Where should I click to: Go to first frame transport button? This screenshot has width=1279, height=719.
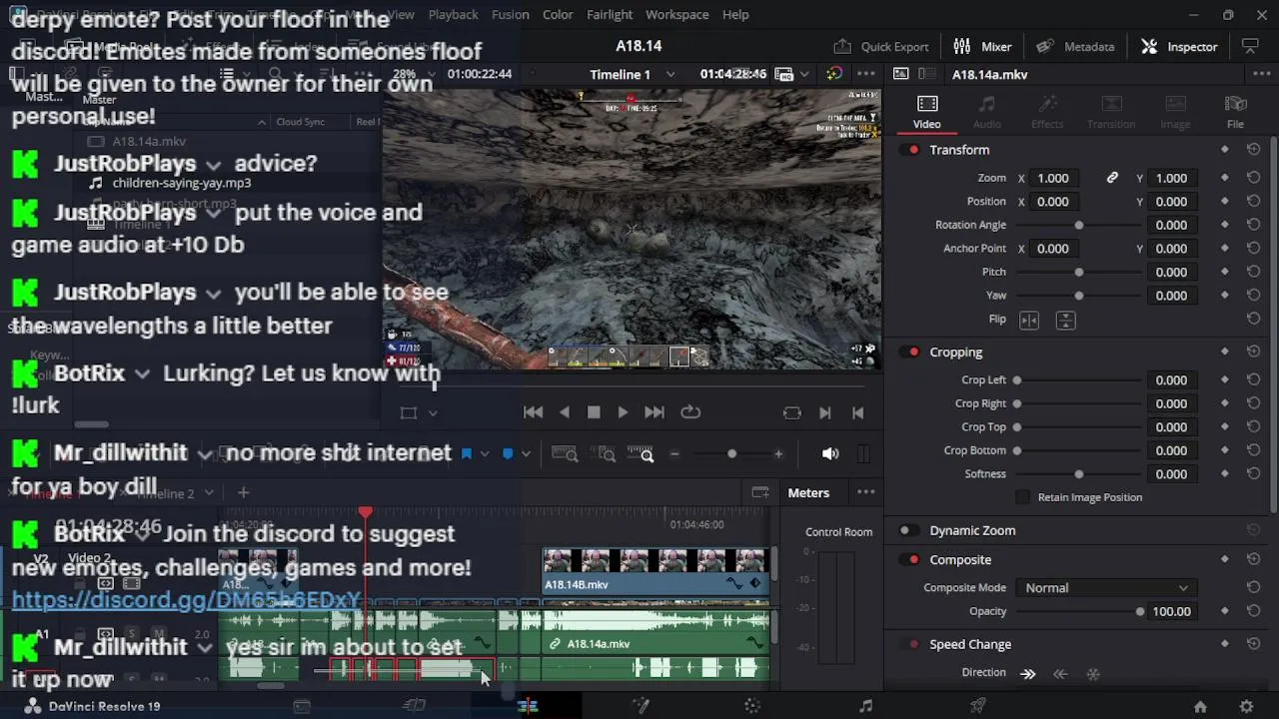tap(533, 412)
